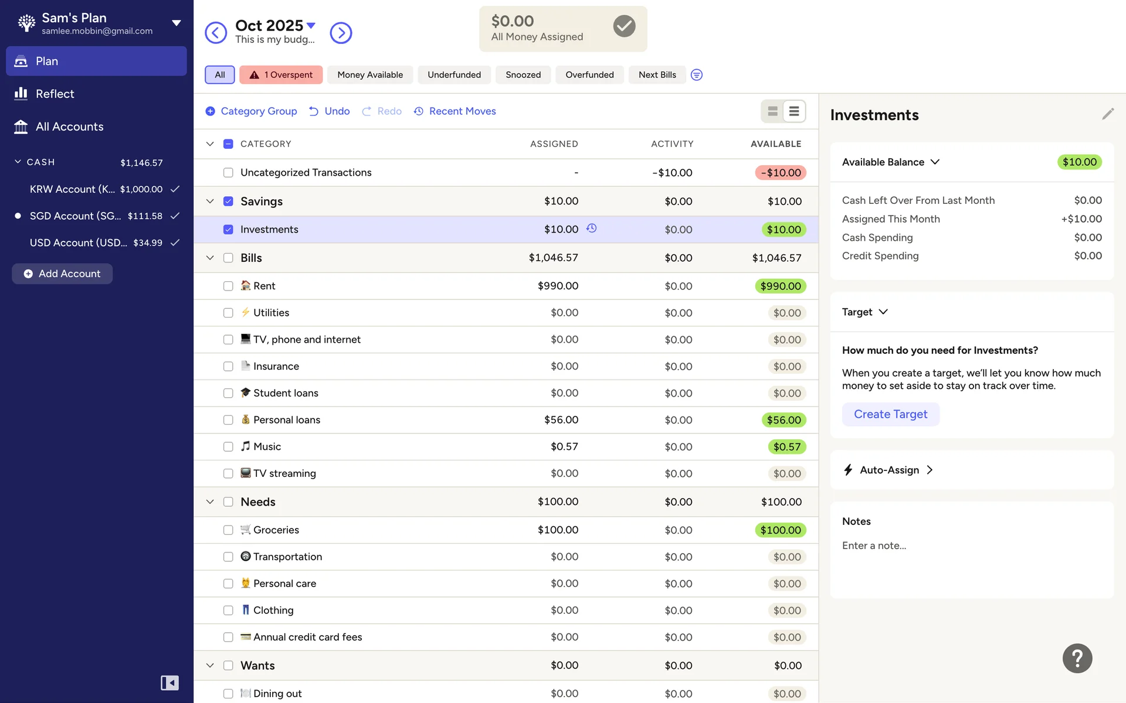Open Reflect from the sidebar
Viewport: 1126px width, 703px height.
click(x=55, y=94)
